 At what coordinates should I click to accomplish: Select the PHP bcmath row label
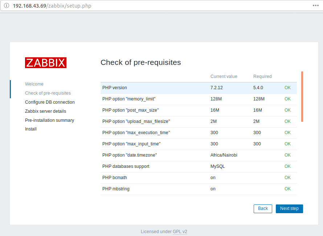(115, 178)
